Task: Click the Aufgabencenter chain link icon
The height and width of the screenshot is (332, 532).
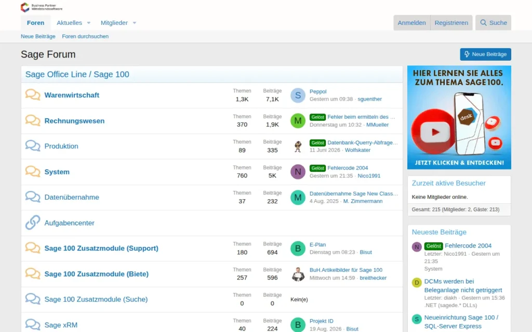Action: (33, 223)
